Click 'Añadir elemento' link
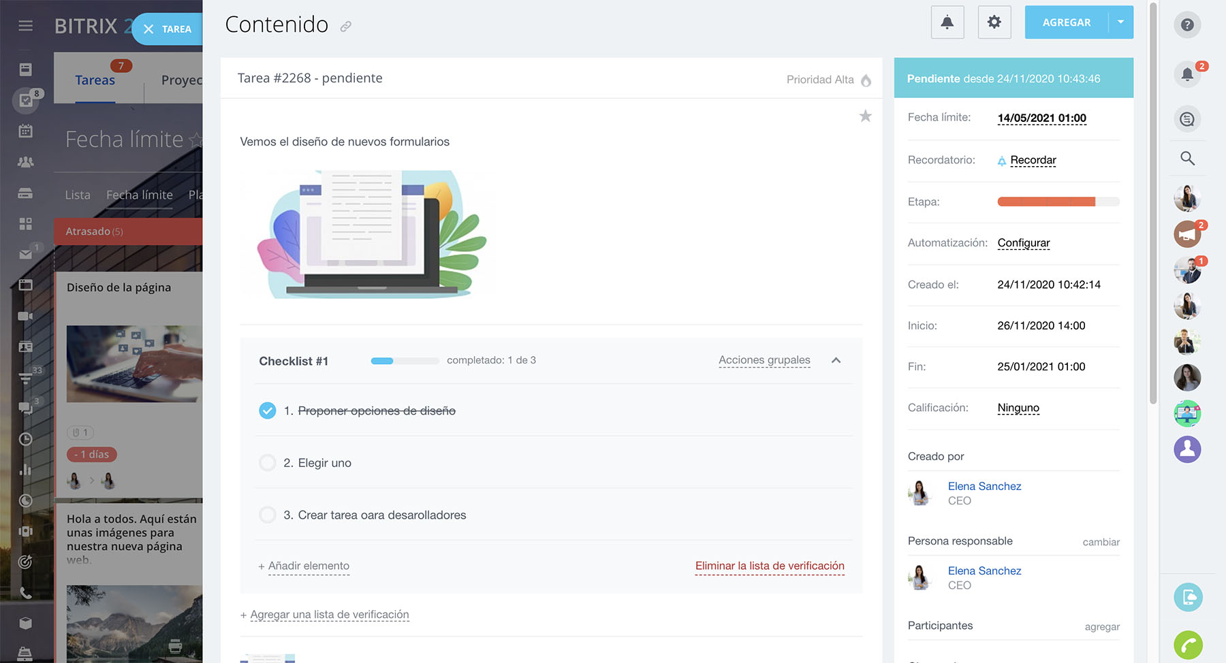The width and height of the screenshot is (1226, 663). (309, 566)
